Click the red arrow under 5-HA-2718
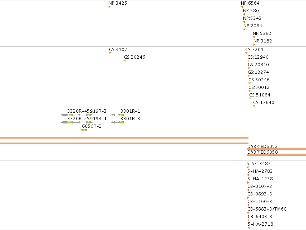Image resolution: width=306 pixels, height=230 pixels. click(x=248, y=228)
